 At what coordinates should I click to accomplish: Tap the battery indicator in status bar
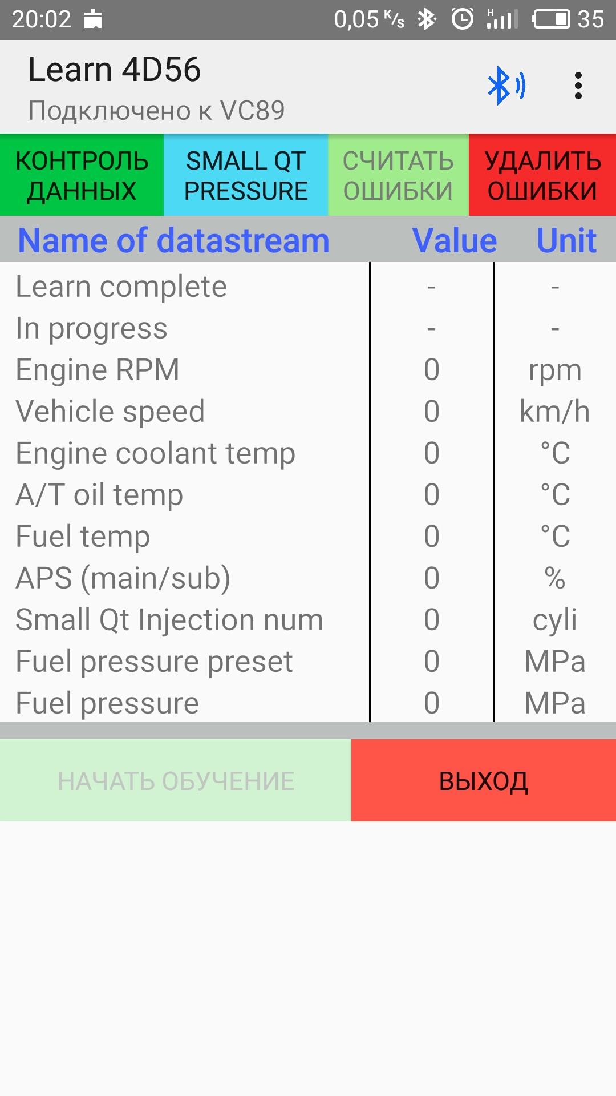point(551,19)
